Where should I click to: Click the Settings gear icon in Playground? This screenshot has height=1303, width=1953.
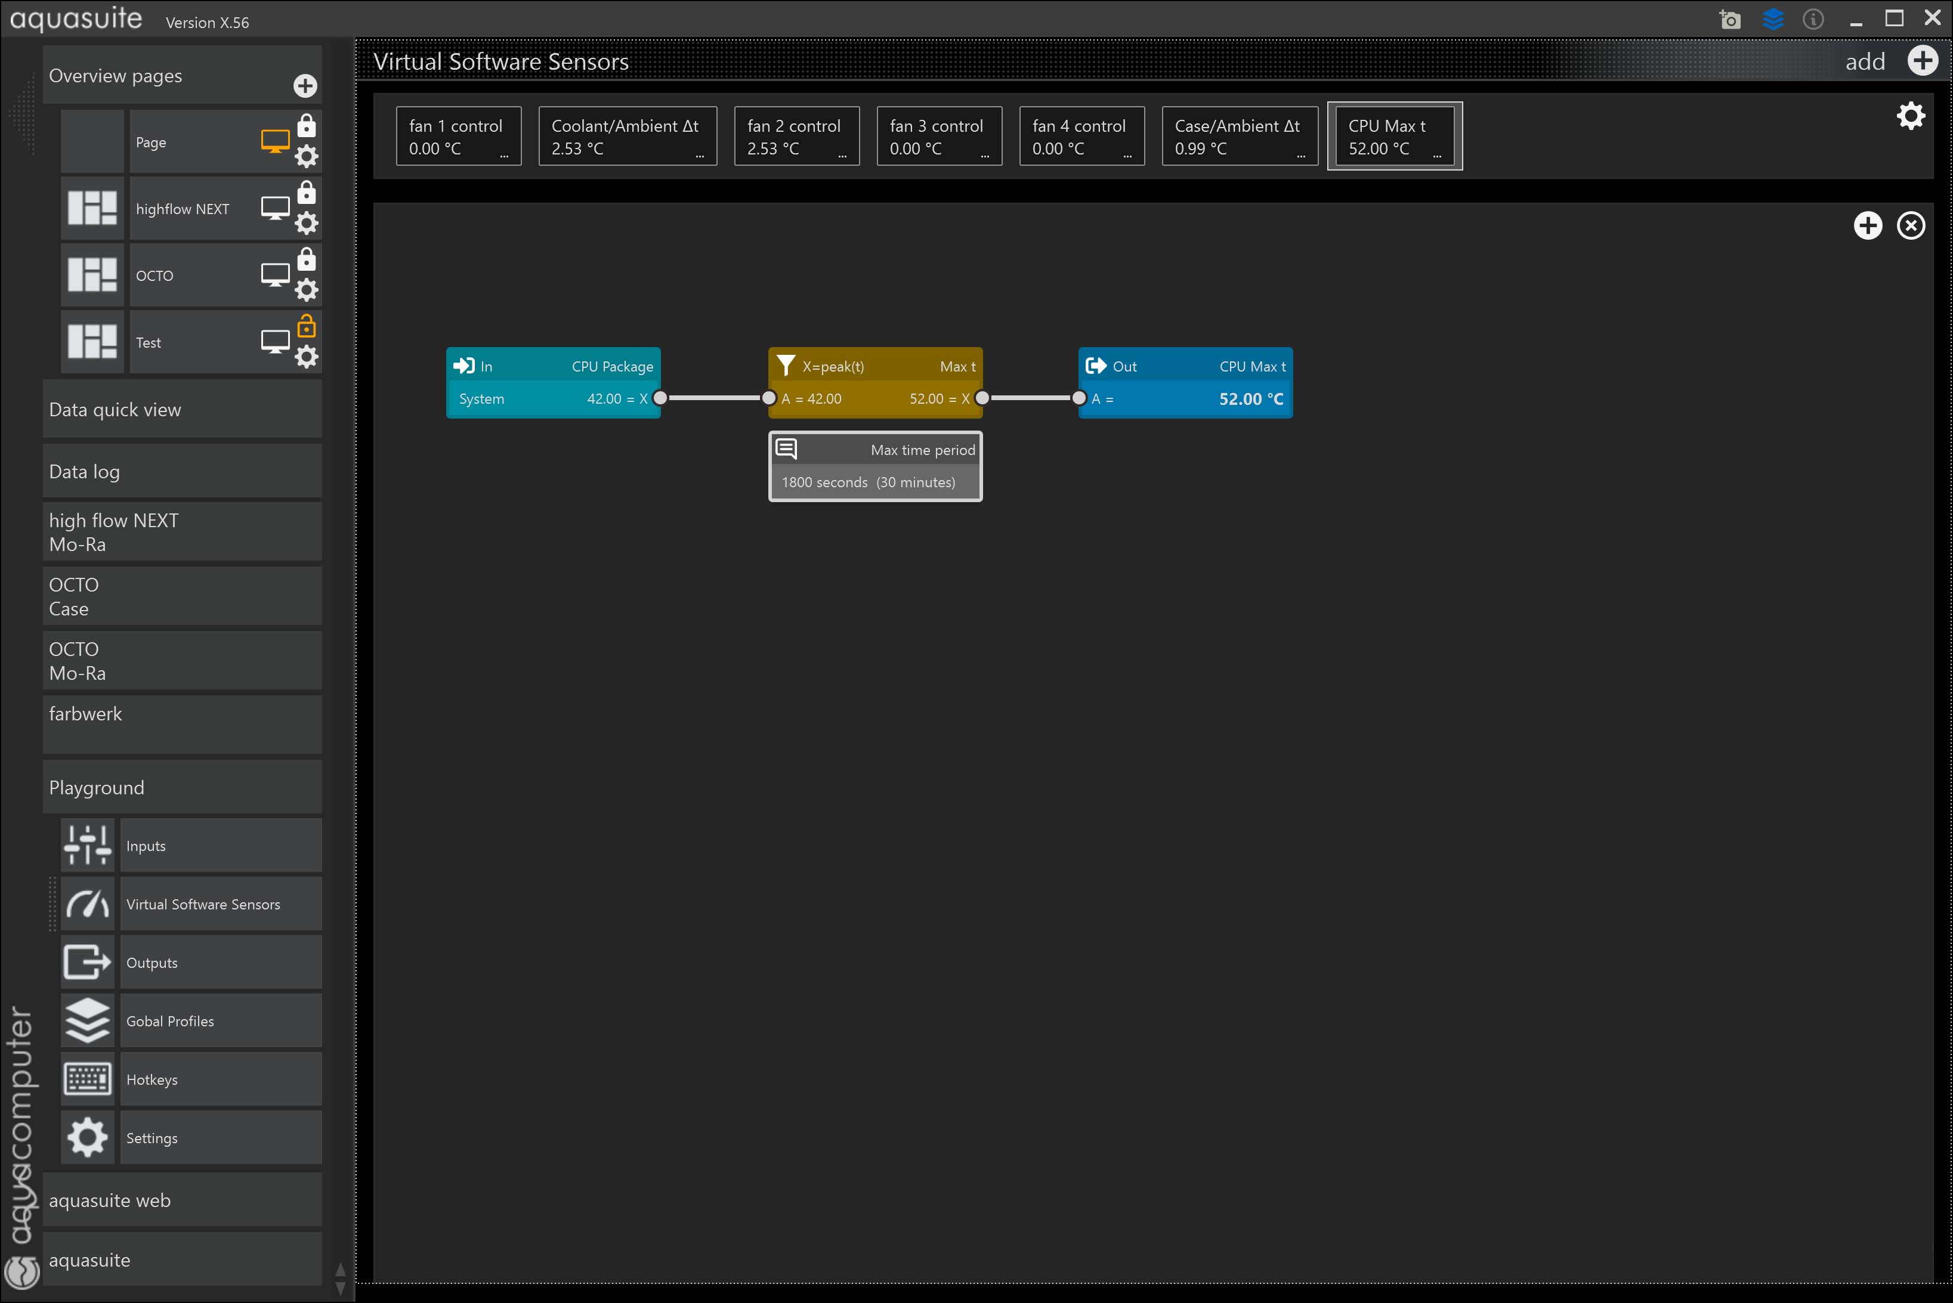(x=87, y=1138)
